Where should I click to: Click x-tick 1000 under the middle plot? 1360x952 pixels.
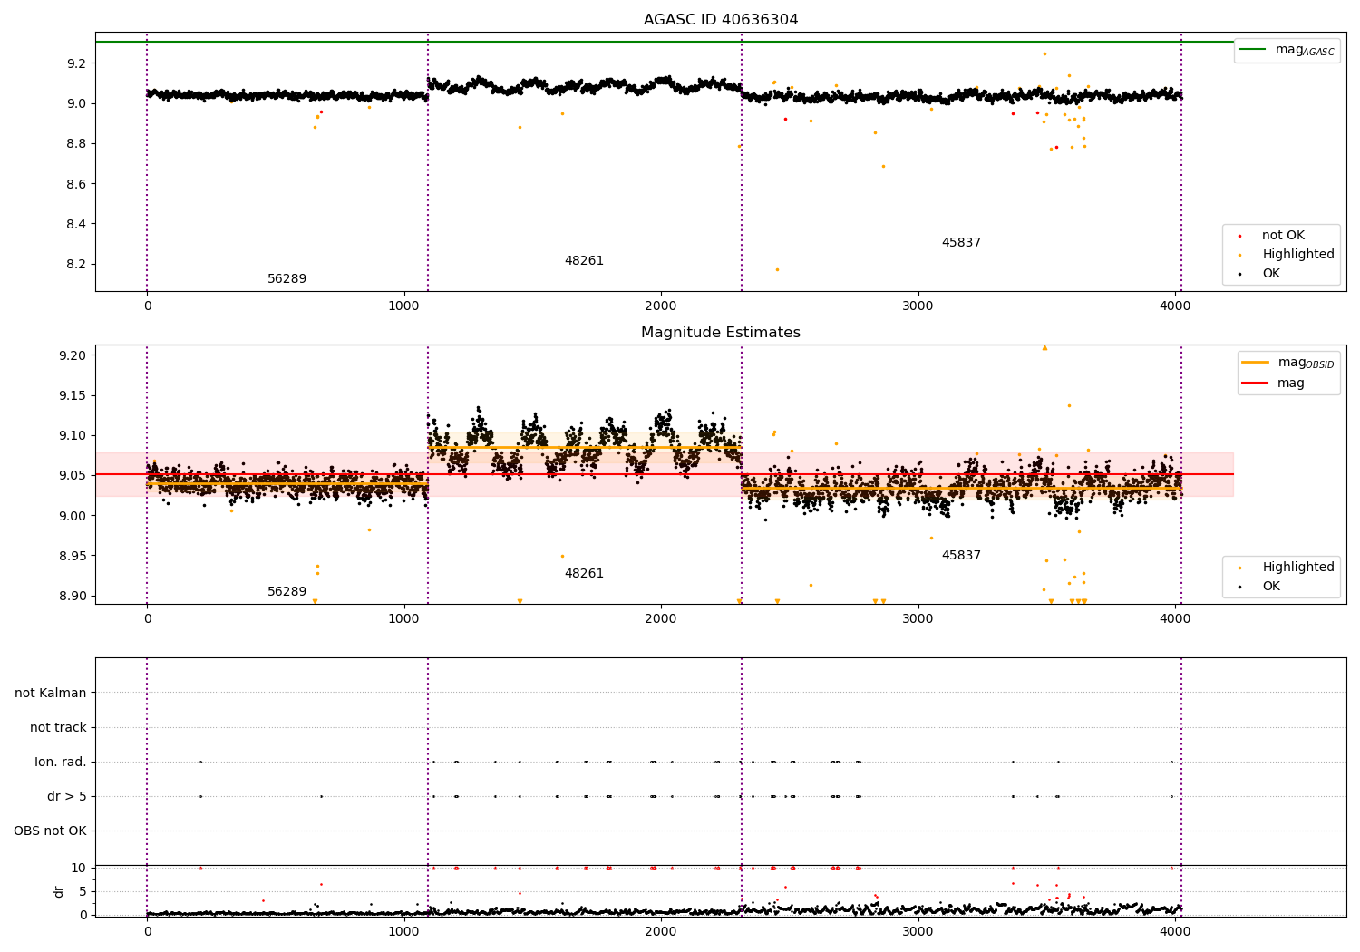(x=403, y=619)
